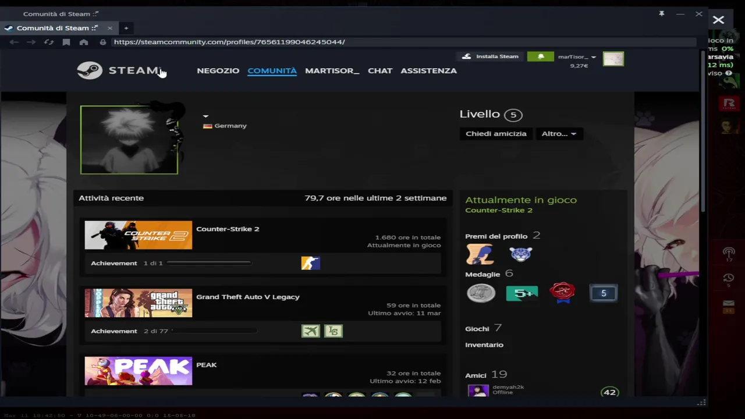Expand the arrow above the Germany label
This screenshot has width=745, height=419.
pos(205,116)
